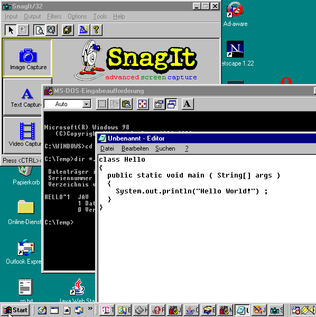Click the Paste icon in MS-DOS toolbar
316x317 pixels.
coord(126,104)
